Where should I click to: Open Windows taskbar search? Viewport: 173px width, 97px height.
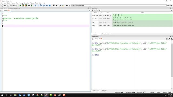coord(6,95)
